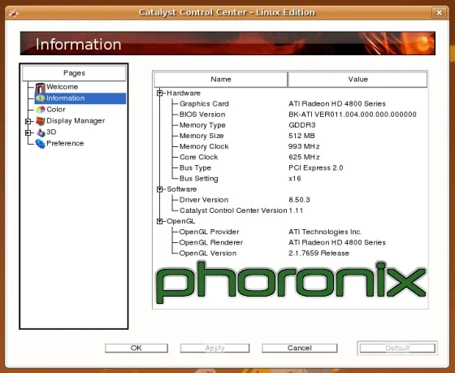Select the Memory Type row
Image resolution: width=455 pixels, height=373 pixels.
pyautogui.click(x=291, y=125)
